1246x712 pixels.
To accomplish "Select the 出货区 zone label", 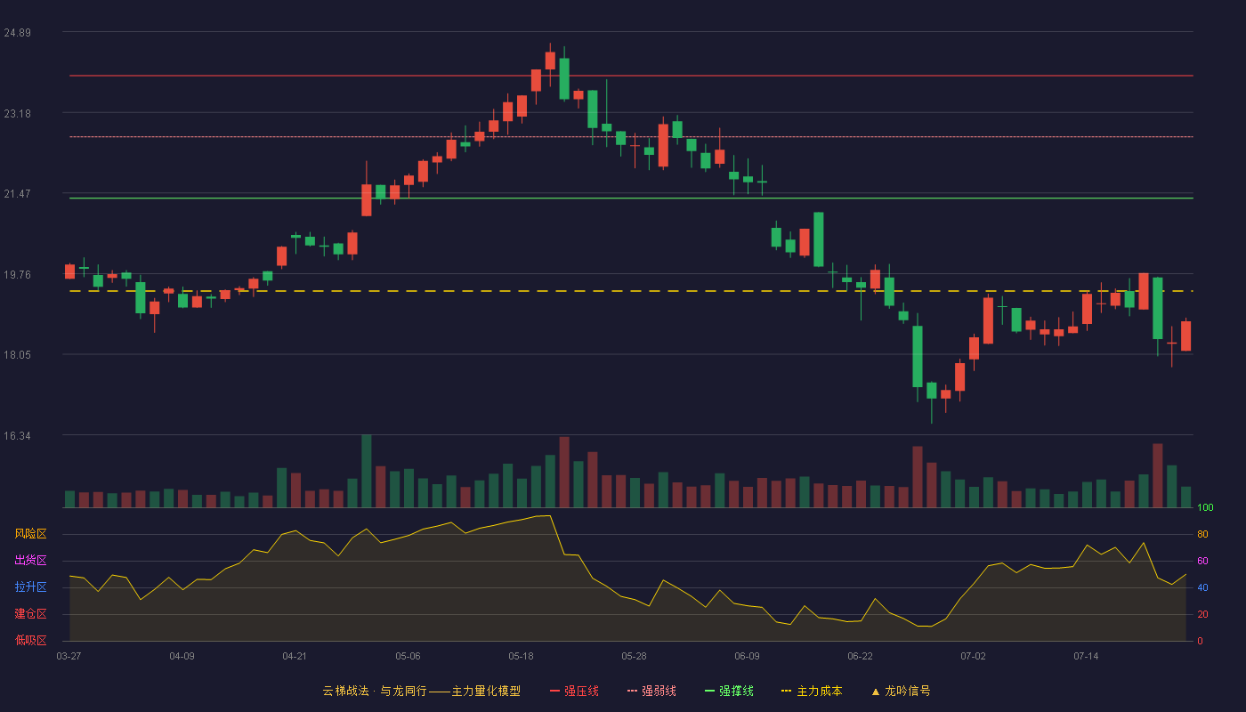I will pos(30,561).
